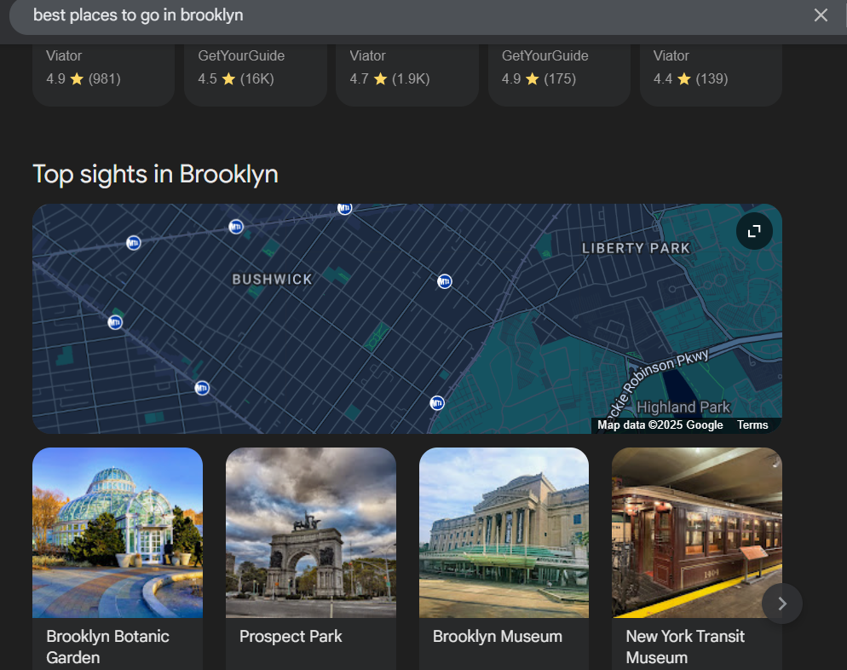The width and height of the screenshot is (847, 670).
Task: Click the BUSHWICK label on the map
Action: coord(273,280)
